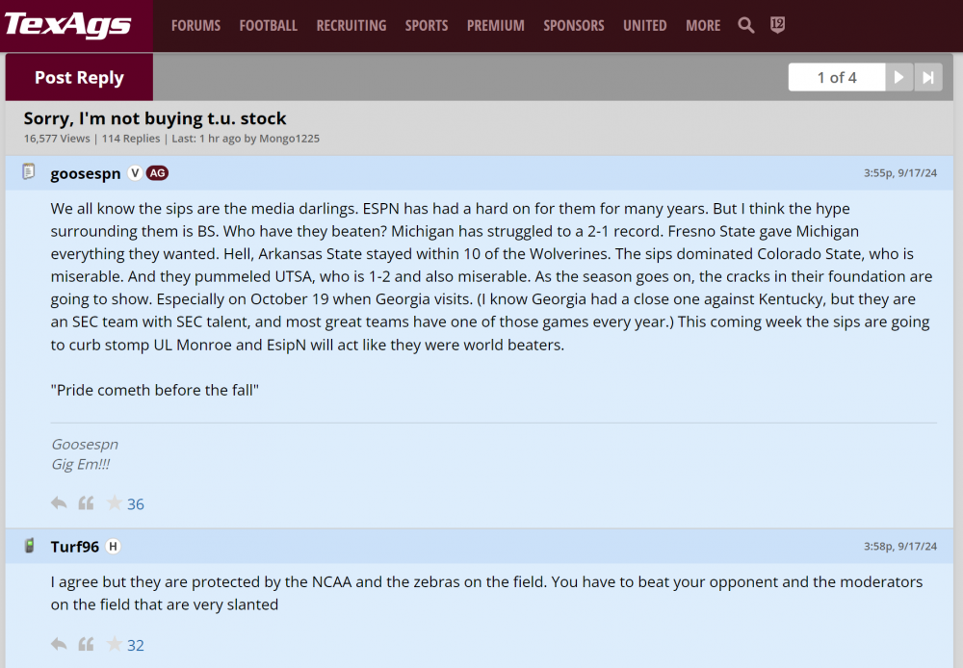This screenshot has height=668, width=963.
Task: Click the AG badge next to goosespn
Action: coord(157,173)
